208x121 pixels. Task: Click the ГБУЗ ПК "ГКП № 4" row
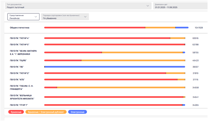[106, 38]
